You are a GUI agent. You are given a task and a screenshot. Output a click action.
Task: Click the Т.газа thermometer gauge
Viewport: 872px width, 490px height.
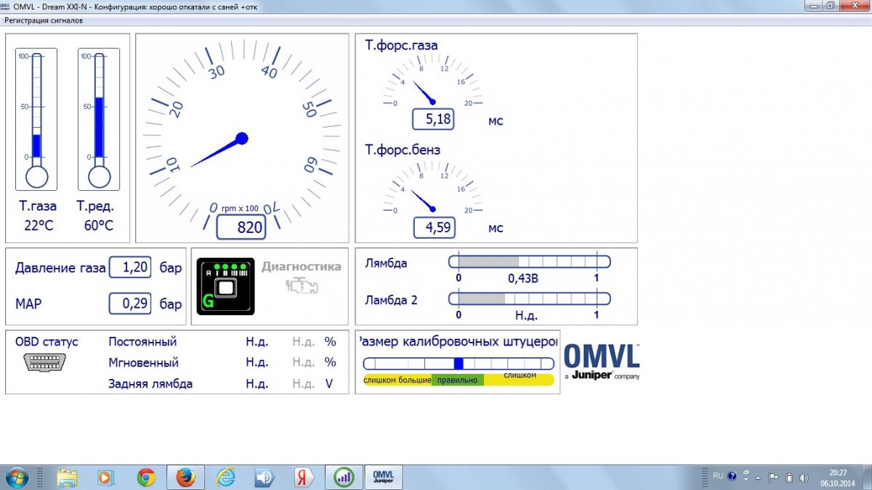coord(36,120)
